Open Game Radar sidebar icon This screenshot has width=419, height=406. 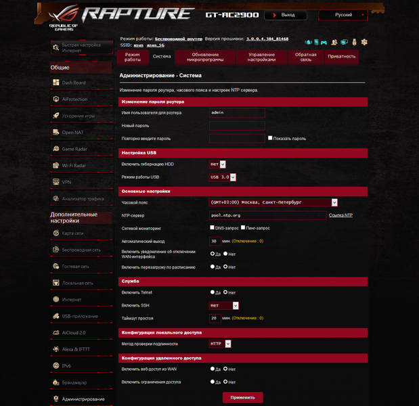tap(56, 149)
